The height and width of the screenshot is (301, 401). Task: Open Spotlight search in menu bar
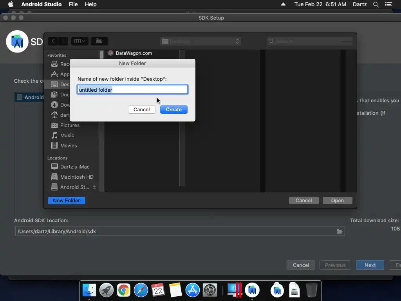(x=376, y=4)
